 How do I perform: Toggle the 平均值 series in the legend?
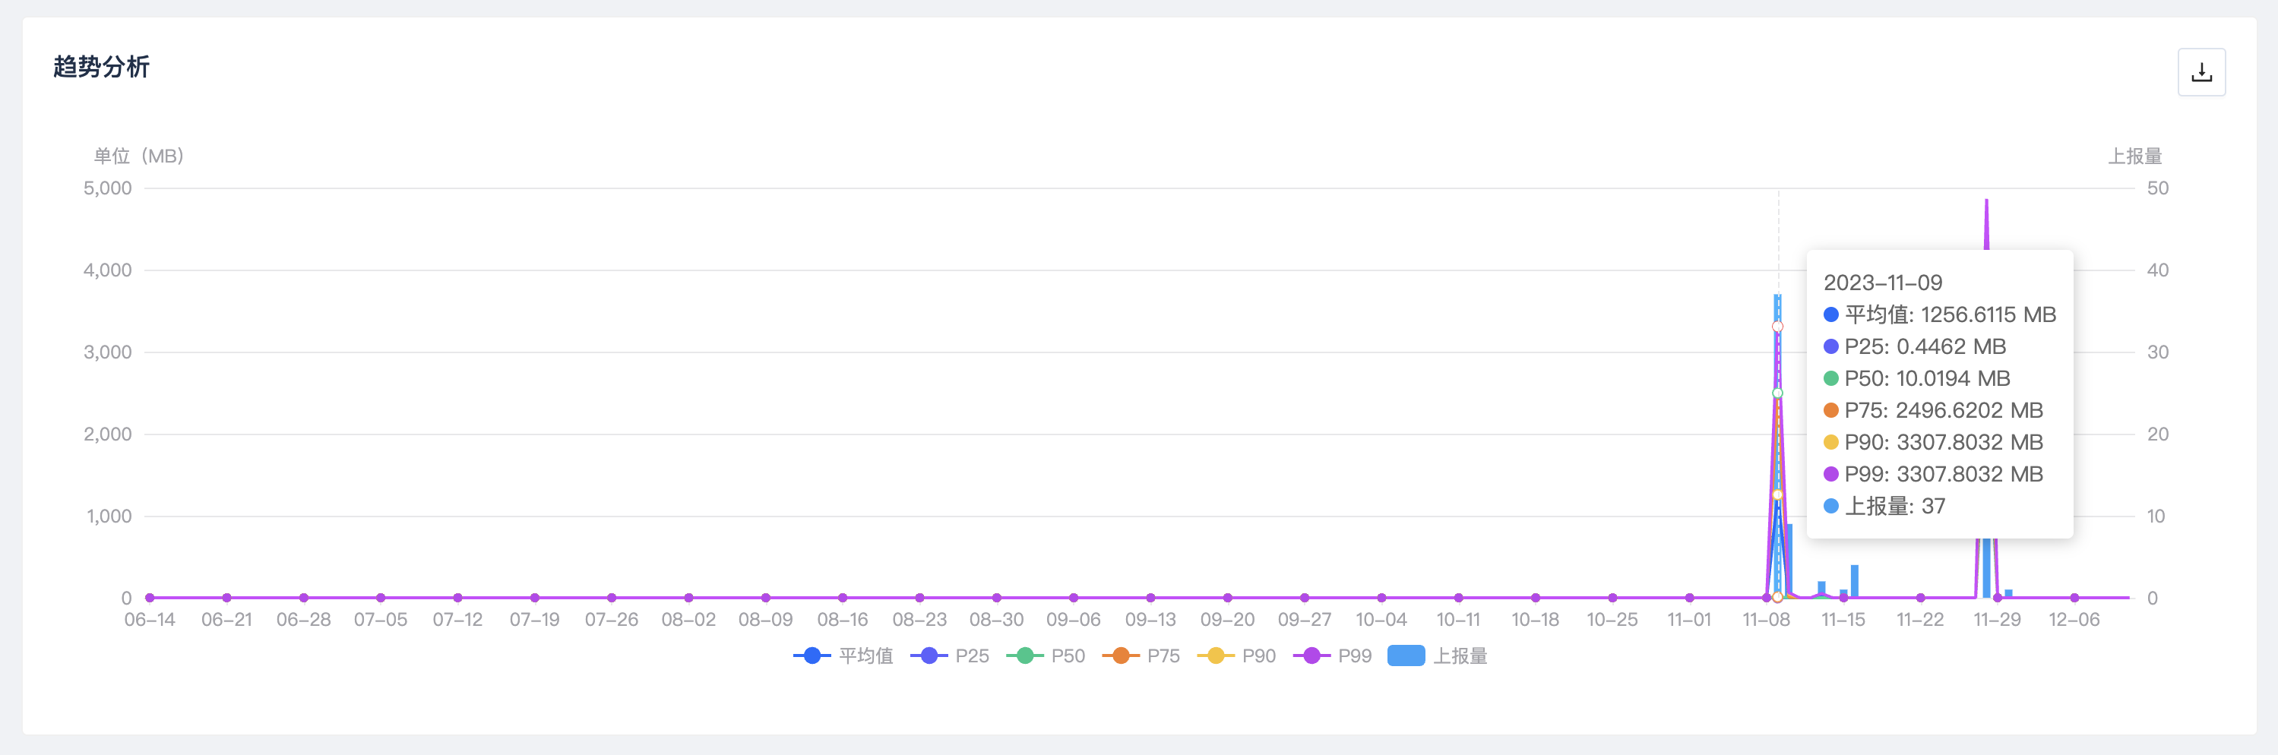pos(843,656)
